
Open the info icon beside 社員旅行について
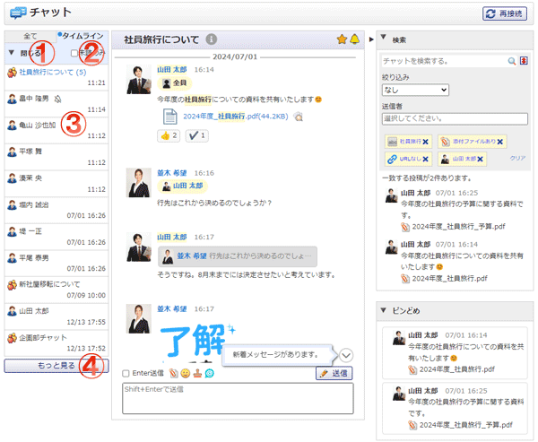211,39
